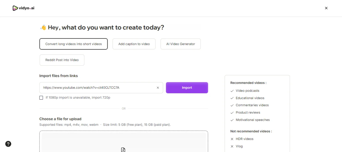
Task: Click the checkmark beside Video podcasts
Action: pos(232,91)
